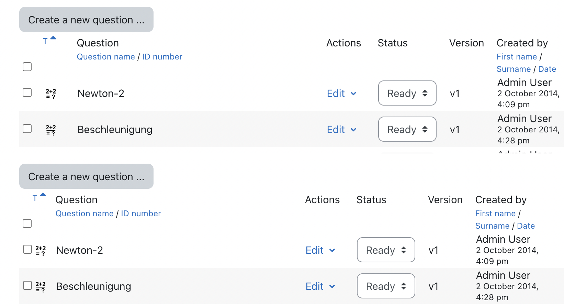Click the question type icon beside bottom Newton-2
Image resolution: width=564 pixels, height=306 pixels.
click(x=41, y=250)
